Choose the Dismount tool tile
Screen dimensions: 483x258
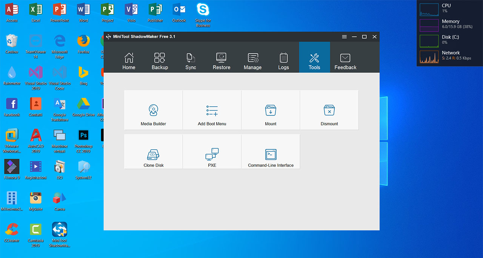click(x=329, y=110)
